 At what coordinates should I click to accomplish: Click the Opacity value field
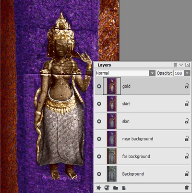point(179,73)
